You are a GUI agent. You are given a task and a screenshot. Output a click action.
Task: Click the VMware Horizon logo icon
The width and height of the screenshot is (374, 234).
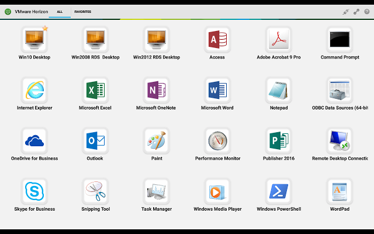click(8, 12)
